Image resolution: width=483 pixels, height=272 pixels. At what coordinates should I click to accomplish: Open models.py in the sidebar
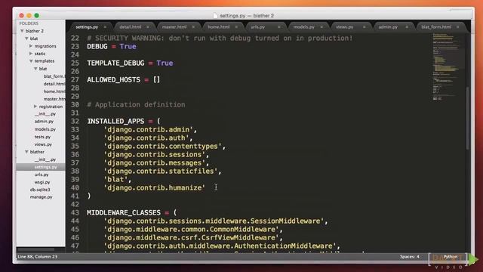click(x=45, y=129)
